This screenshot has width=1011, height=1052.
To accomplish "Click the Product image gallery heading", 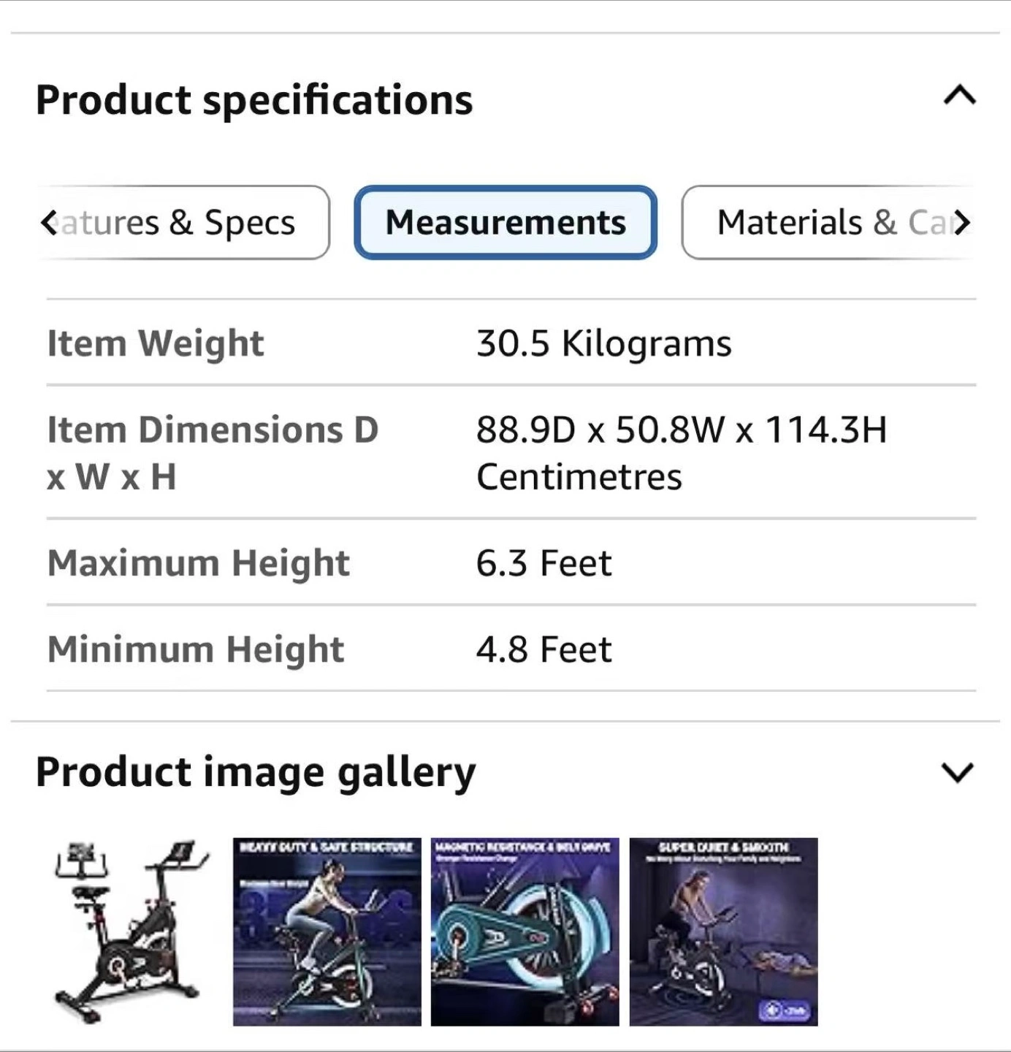I will click(x=256, y=772).
